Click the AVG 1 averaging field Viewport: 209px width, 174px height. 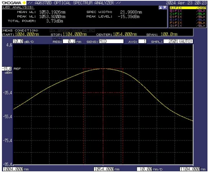click(x=142, y=41)
